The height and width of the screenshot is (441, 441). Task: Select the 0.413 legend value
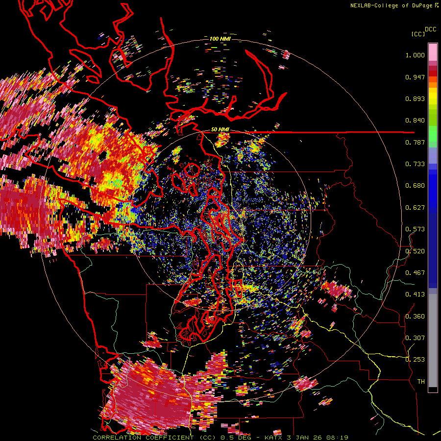[415, 294]
